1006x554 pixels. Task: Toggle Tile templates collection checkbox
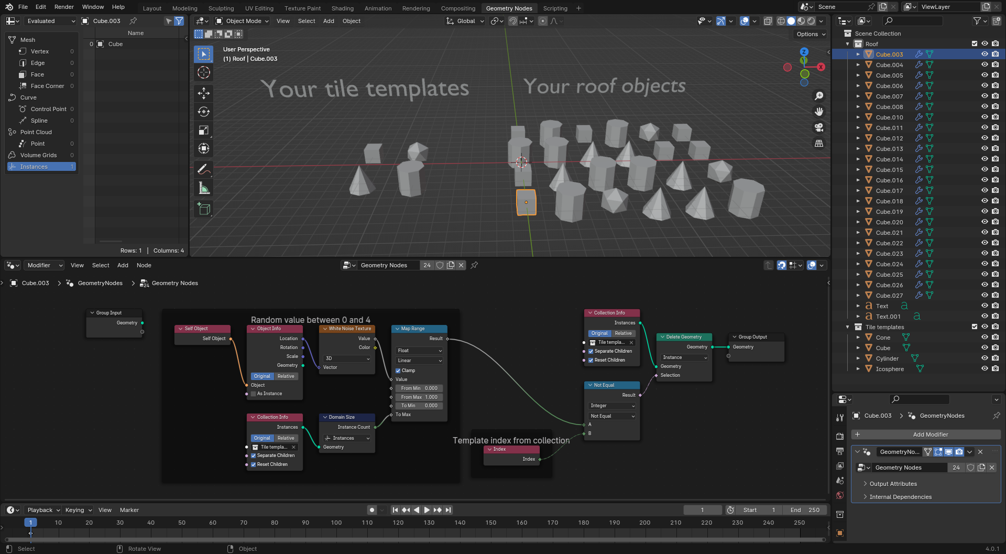coord(975,327)
